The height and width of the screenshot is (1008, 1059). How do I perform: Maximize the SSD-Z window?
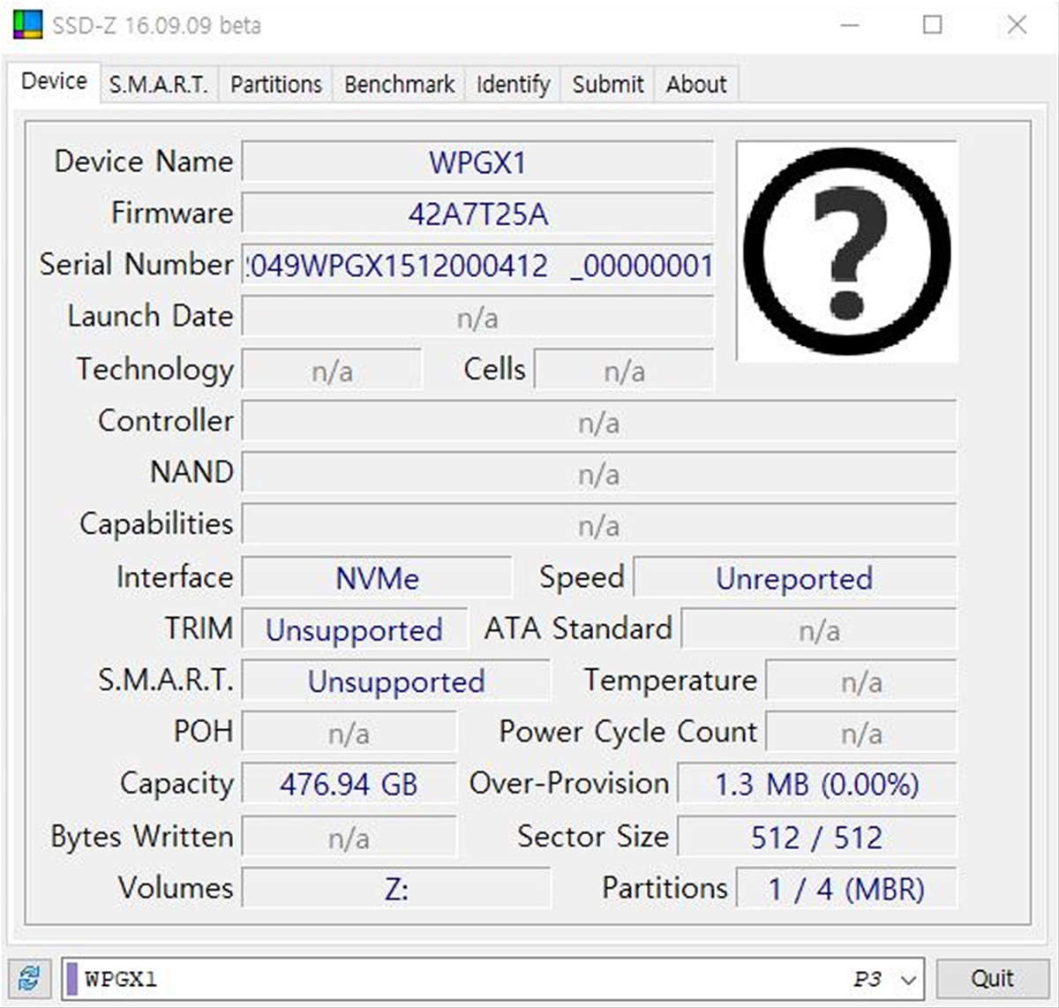(933, 25)
